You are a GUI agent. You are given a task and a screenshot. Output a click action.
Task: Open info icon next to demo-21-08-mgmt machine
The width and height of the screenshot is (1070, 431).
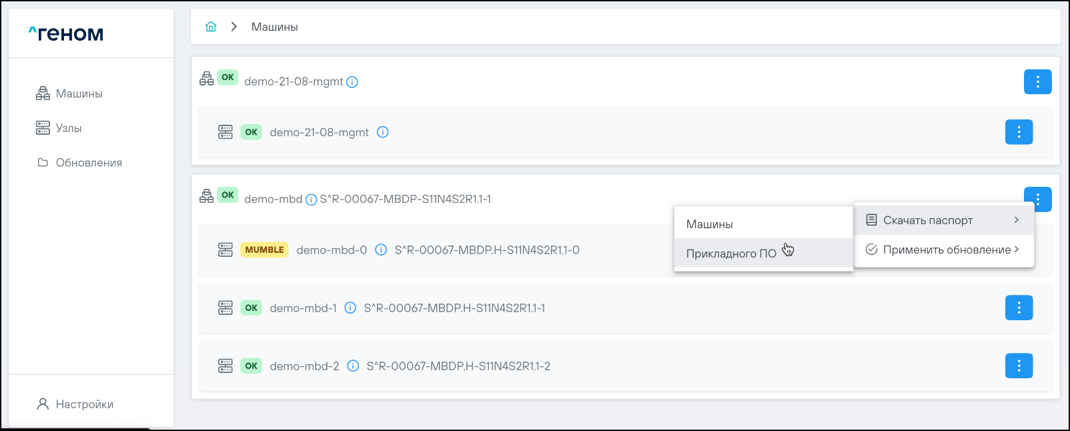click(x=352, y=82)
